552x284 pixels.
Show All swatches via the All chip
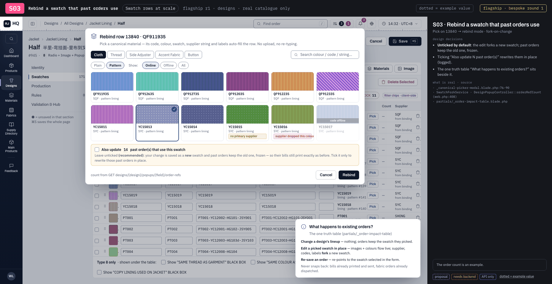(x=183, y=65)
